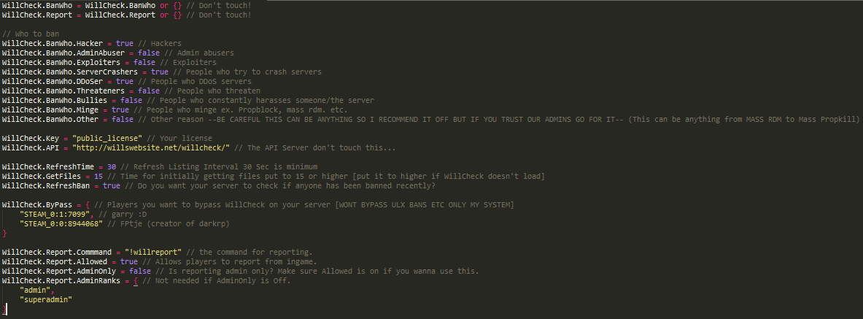Click the "// Who to ban" comment
This screenshot has width=863, height=319.
30,34
